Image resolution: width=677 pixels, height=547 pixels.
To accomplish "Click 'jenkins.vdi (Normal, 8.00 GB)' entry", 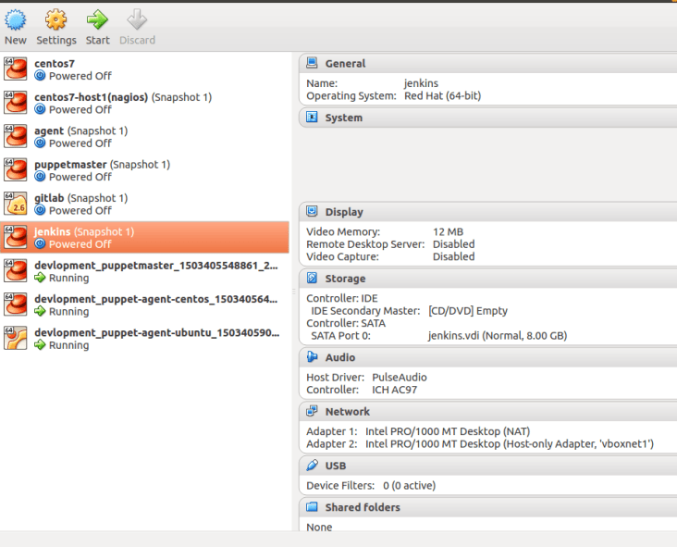I will 498,336.
